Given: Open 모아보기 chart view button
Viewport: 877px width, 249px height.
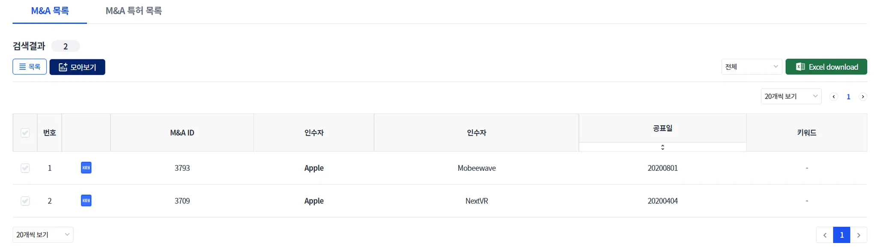Looking at the screenshot, I should tap(78, 67).
